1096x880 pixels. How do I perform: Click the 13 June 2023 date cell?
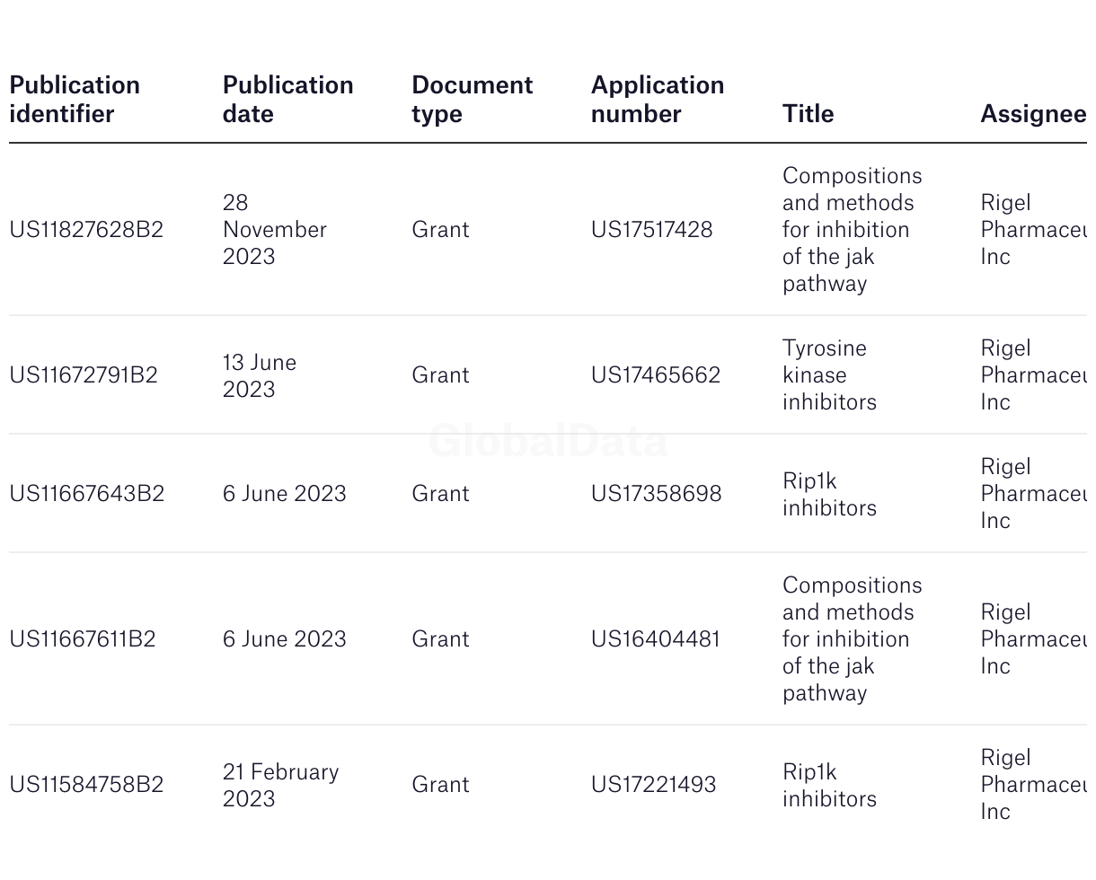[260, 375]
